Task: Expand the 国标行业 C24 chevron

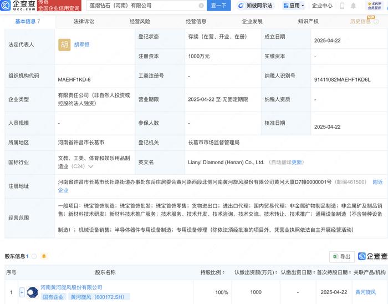Action: tap(91, 166)
